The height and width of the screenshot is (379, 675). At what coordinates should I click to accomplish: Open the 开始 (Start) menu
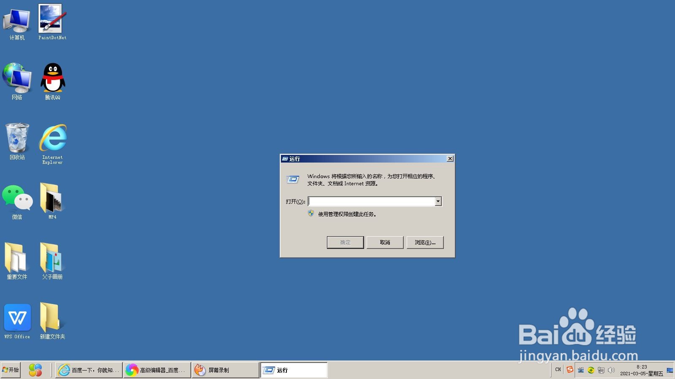click(11, 370)
